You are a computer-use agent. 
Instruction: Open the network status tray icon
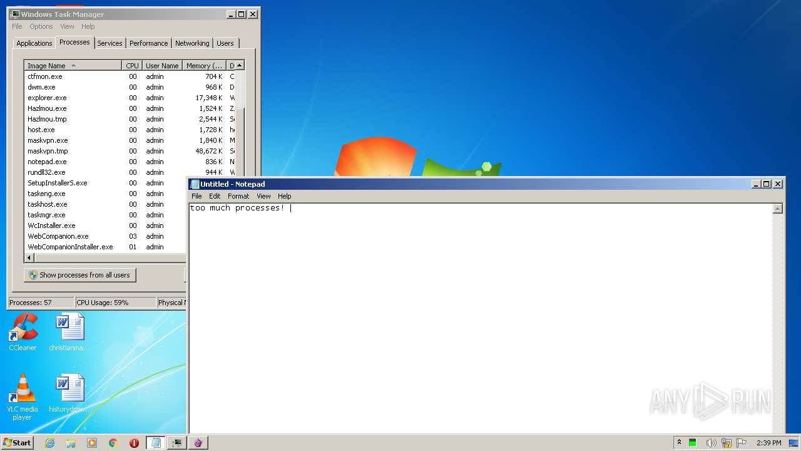[727, 443]
